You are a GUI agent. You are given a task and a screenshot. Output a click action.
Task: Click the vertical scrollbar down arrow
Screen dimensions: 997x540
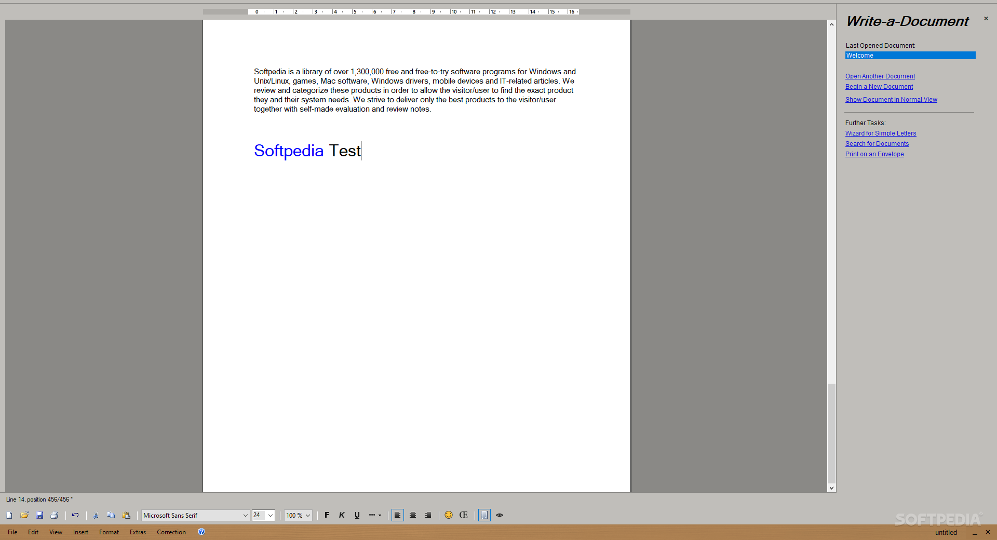click(x=831, y=488)
